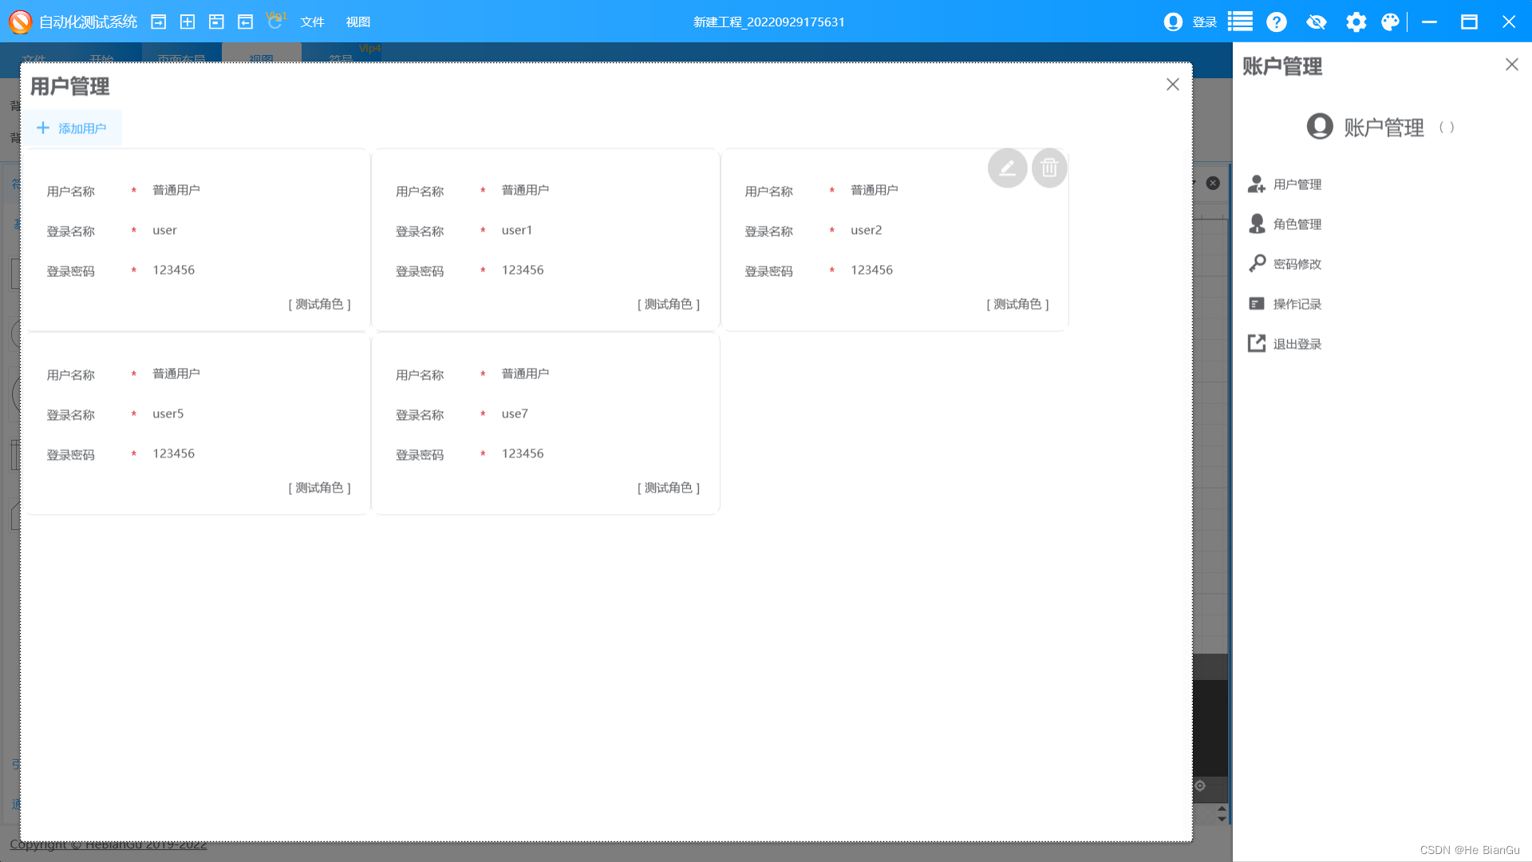Click [测试角色] link on the user1 card

tap(669, 304)
